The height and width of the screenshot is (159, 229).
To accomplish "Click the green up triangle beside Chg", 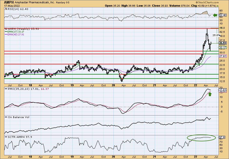I will 218,6.
